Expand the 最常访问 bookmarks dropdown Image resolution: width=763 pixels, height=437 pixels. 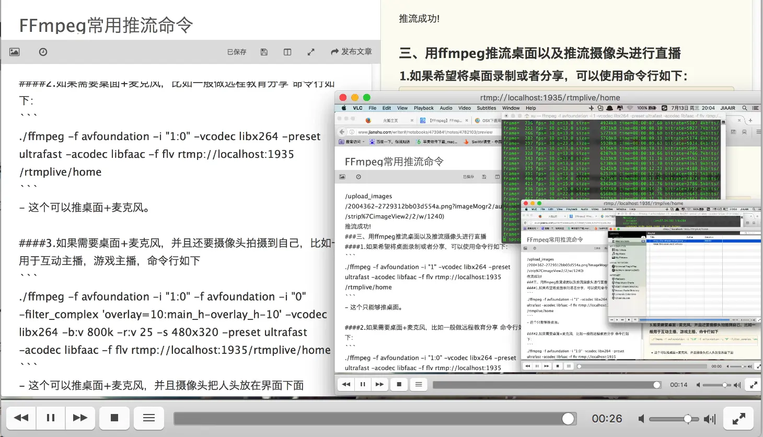(x=351, y=142)
